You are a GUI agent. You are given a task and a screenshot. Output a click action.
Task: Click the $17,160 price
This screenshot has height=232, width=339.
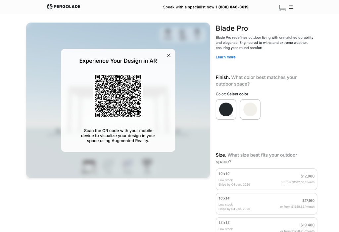308,201
